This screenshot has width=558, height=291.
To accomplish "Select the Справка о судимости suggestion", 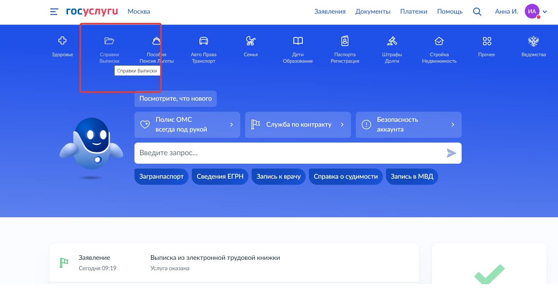I will point(346,177).
